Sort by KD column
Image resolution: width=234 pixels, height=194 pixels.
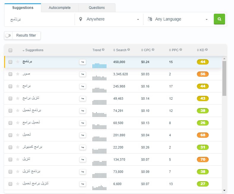click(x=200, y=50)
